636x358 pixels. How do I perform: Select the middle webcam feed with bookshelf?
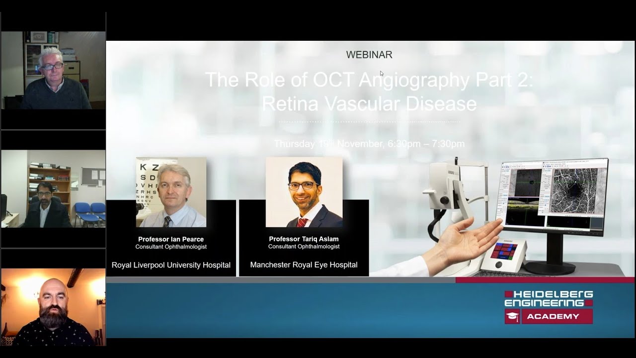pyautogui.click(x=53, y=189)
